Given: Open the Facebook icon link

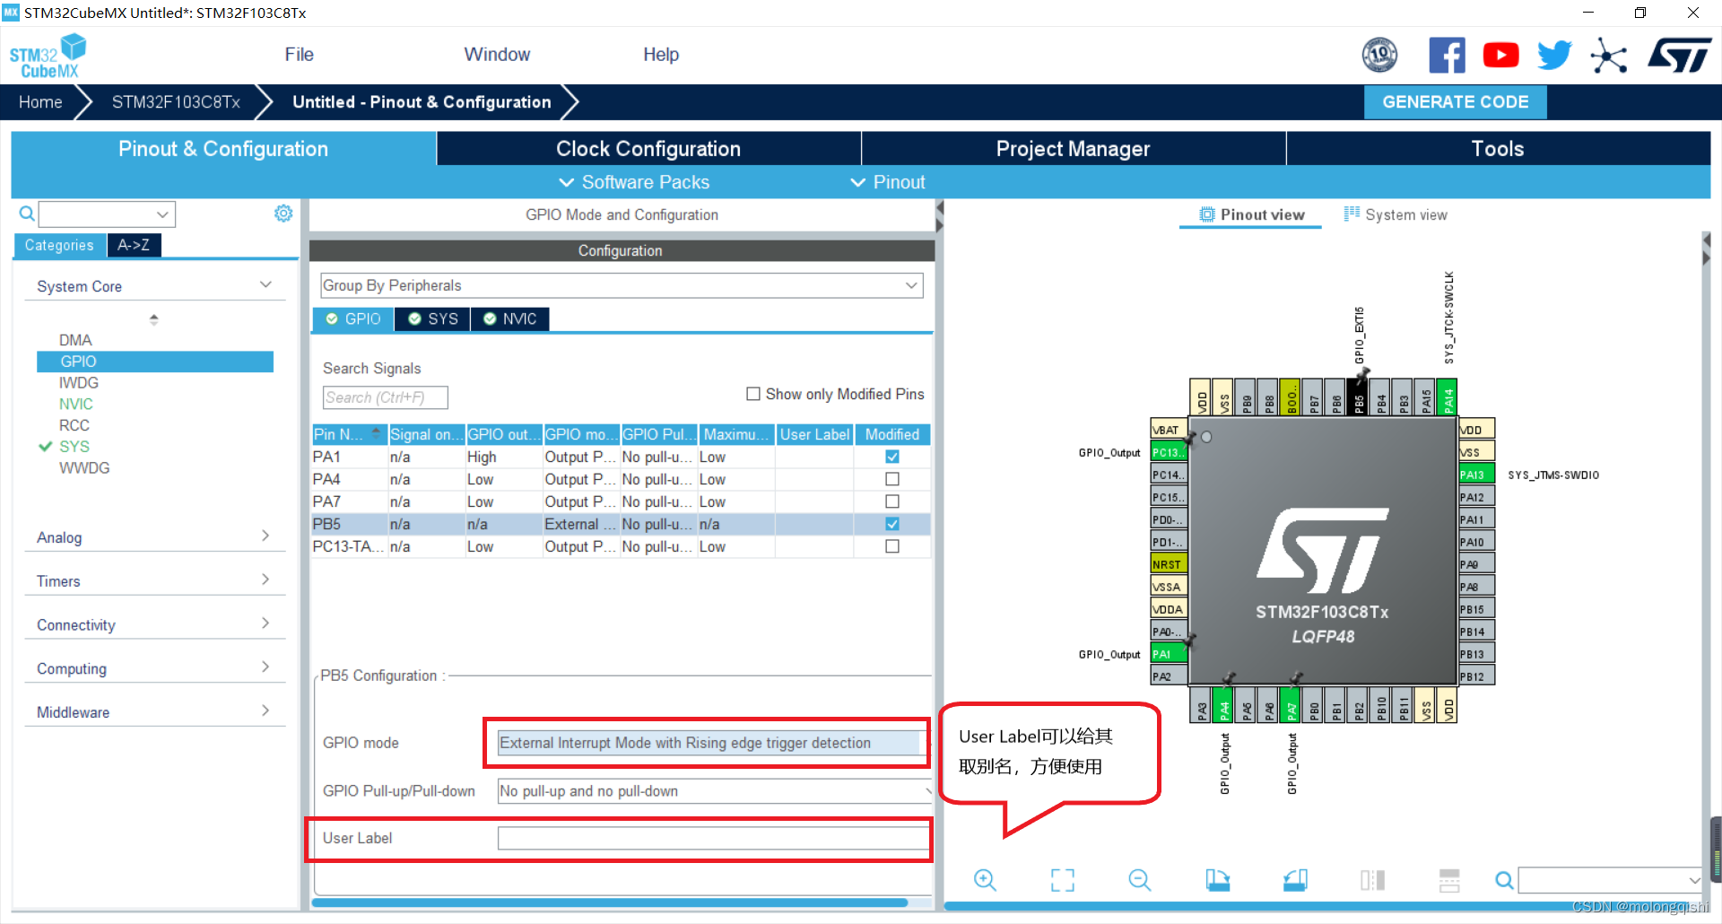Looking at the screenshot, I should (x=1447, y=56).
